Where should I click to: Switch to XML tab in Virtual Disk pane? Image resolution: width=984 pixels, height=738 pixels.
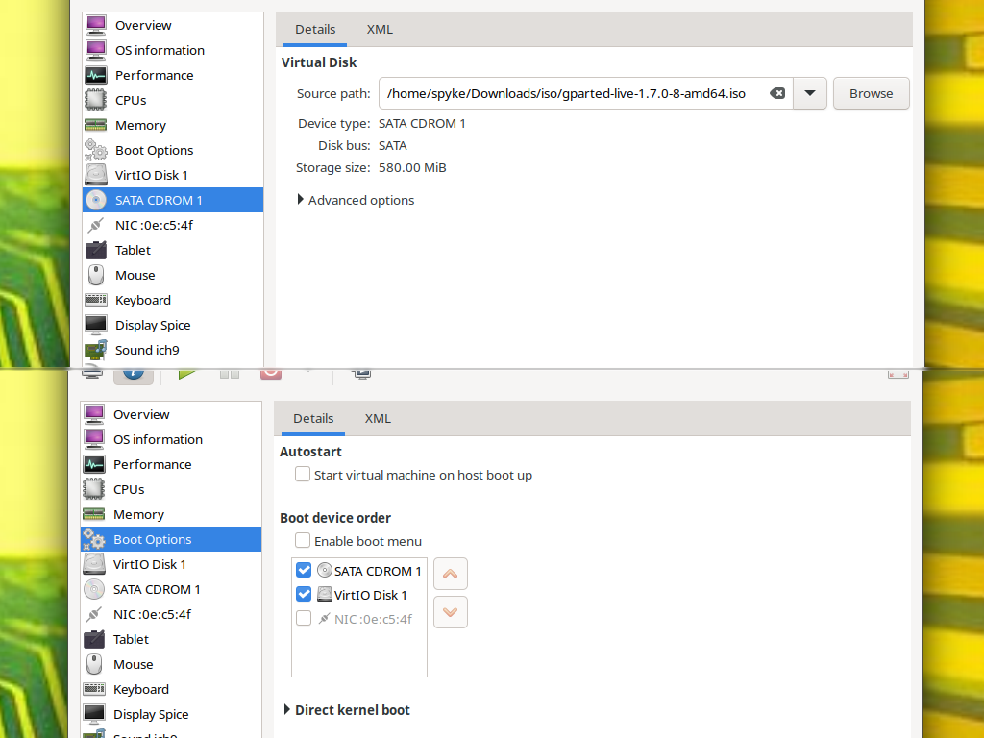[x=380, y=29]
